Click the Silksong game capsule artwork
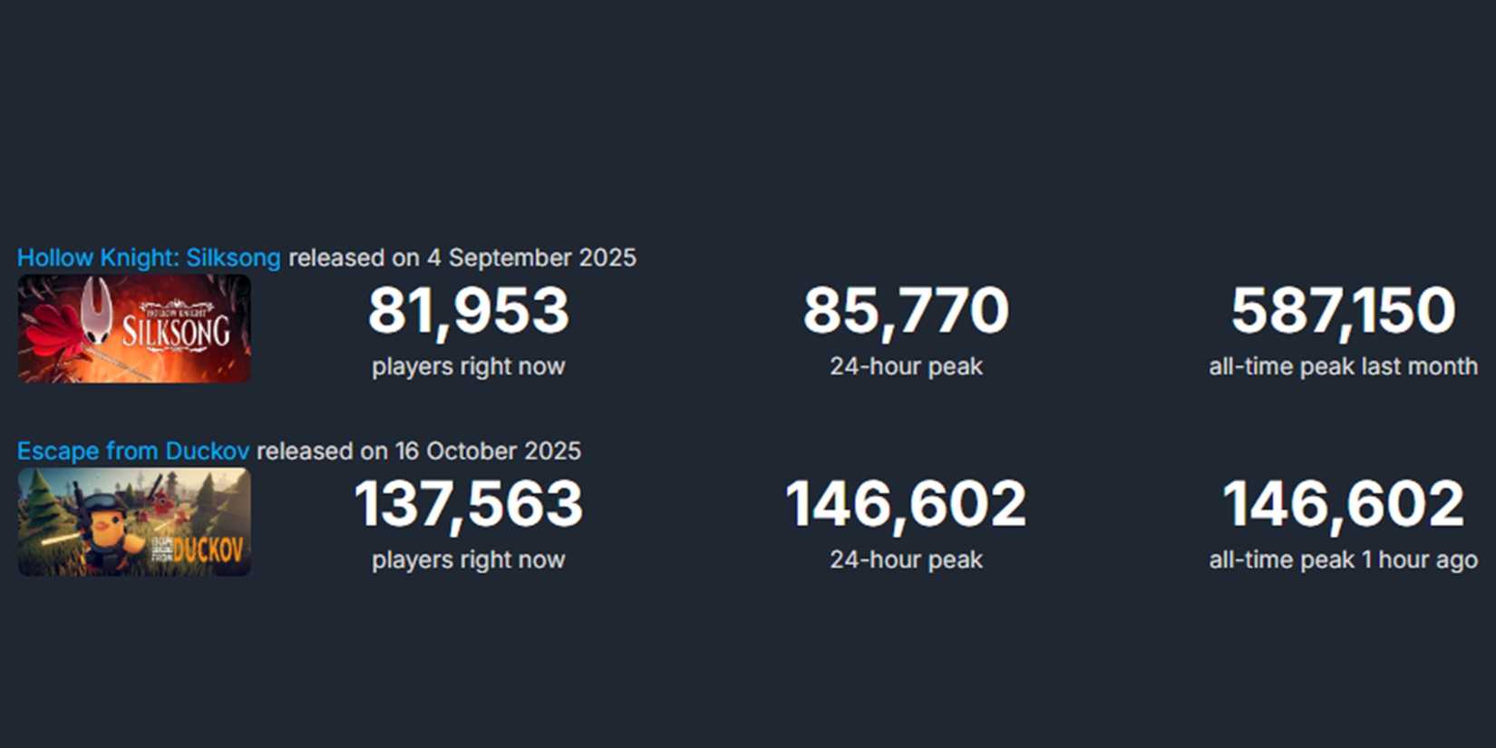Screen dimensions: 1496x748 click(x=133, y=330)
